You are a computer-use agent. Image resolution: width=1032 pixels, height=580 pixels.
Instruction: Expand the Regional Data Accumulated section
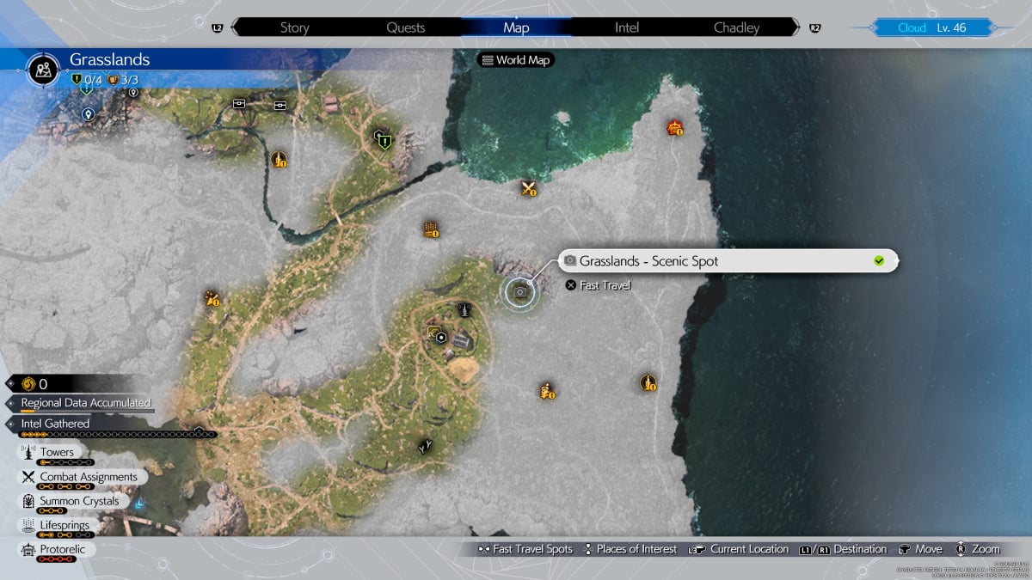coord(85,402)
